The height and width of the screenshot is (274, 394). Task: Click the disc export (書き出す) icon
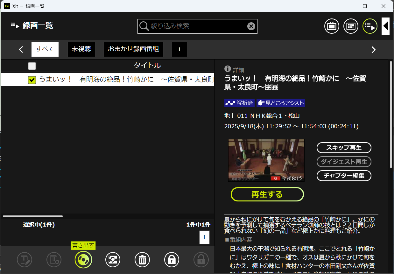point(83,260)
